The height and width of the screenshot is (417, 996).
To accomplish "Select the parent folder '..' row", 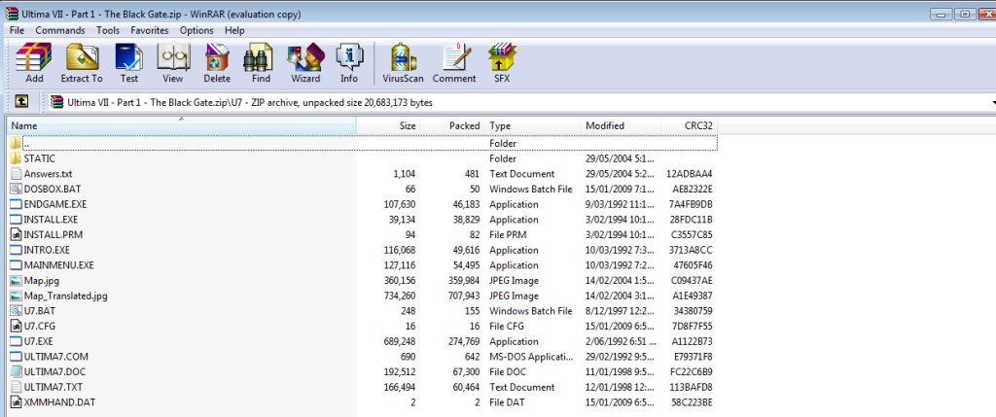I will (x=364, y=144).
